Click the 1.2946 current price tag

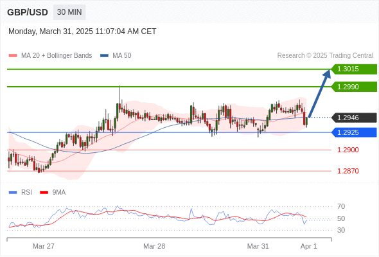click(354, 118)
